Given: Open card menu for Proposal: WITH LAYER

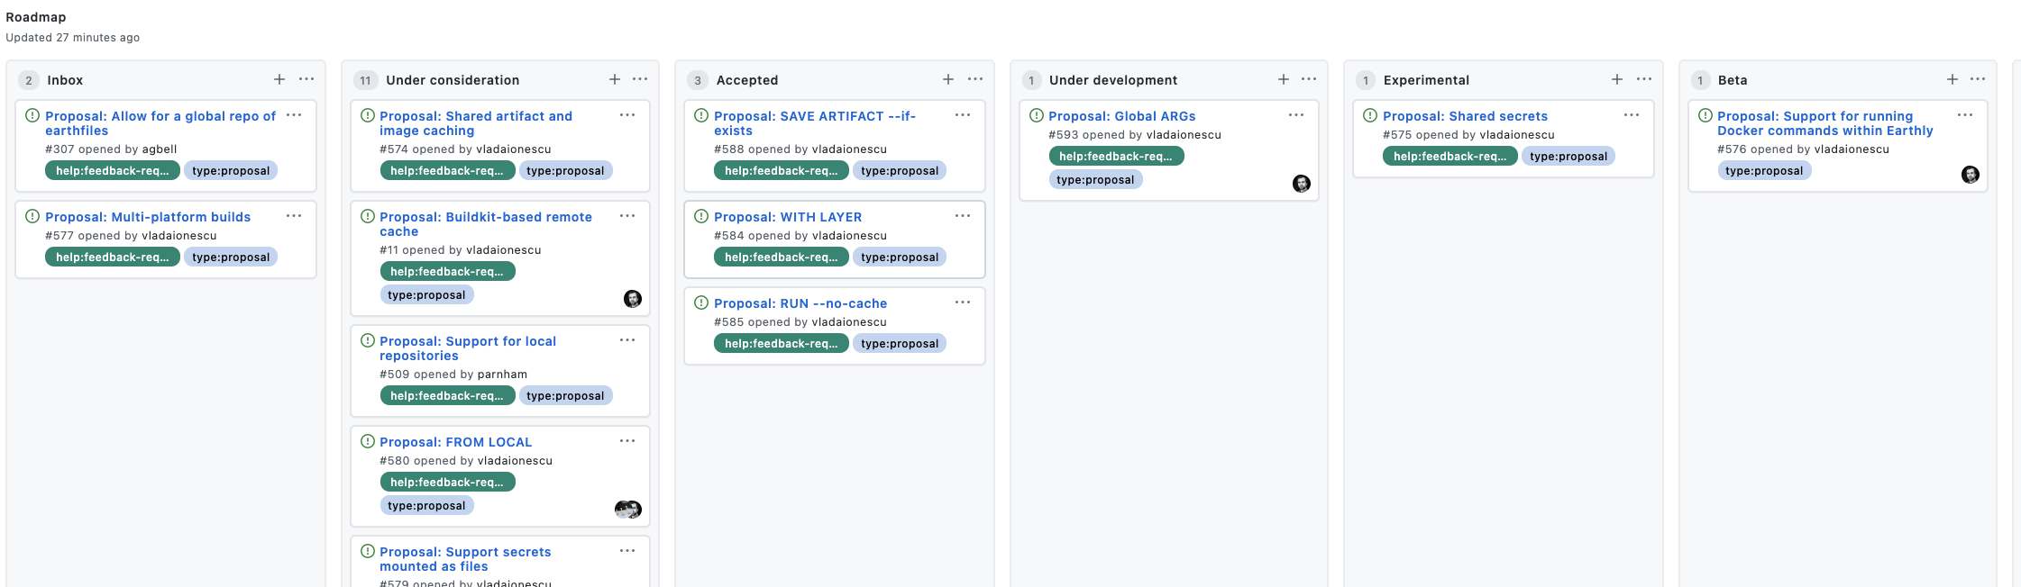Looking at the screenshot, I should (963, 216).
